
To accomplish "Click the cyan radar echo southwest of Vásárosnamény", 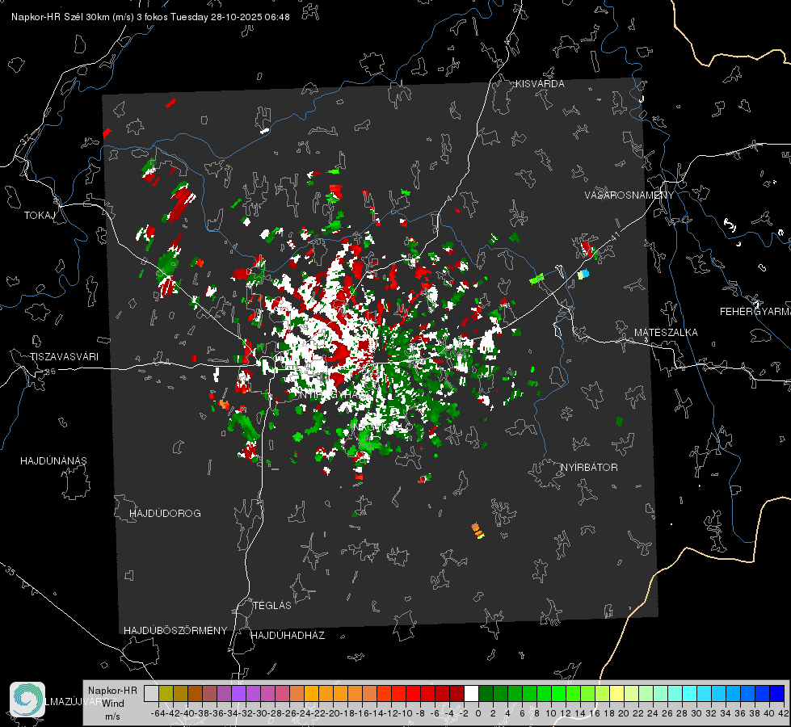I will pyautogui.click(x=583, y=274).
